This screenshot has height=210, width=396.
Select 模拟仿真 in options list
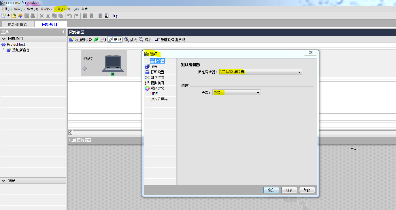pos(157,83)
